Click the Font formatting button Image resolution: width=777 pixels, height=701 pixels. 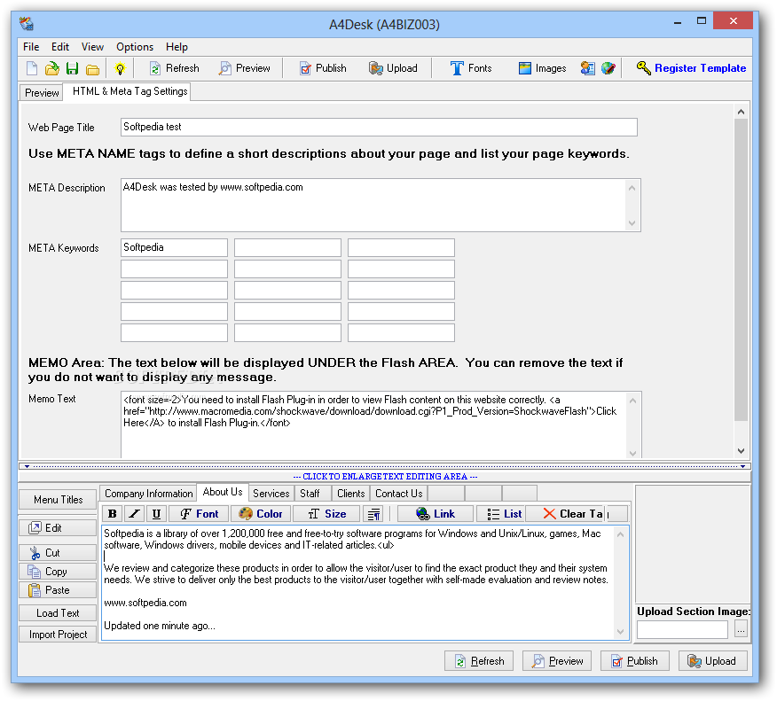[x=200, y=514]
